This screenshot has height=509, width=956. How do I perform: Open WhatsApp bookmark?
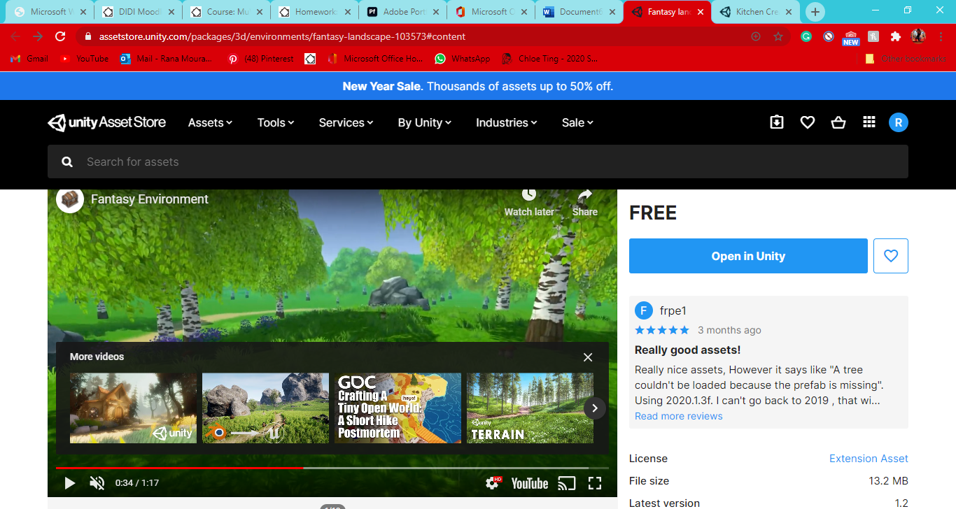(x=463, y=59)
